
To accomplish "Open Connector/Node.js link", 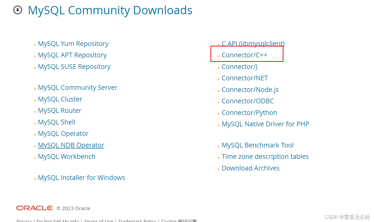I will point(250,90).
